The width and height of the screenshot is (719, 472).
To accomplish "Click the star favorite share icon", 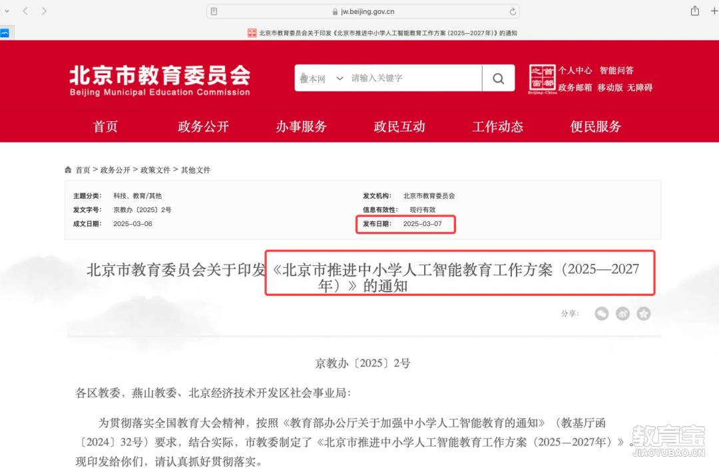I will 644,314.
